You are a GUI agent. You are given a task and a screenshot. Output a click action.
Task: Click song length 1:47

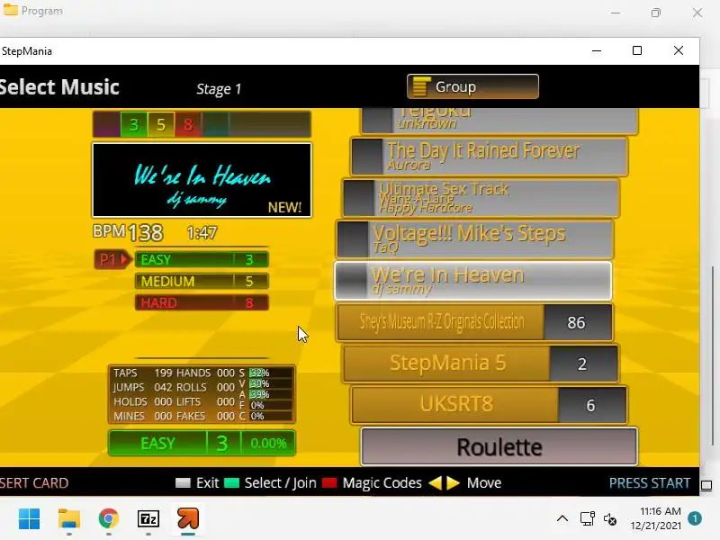(202, 233)
